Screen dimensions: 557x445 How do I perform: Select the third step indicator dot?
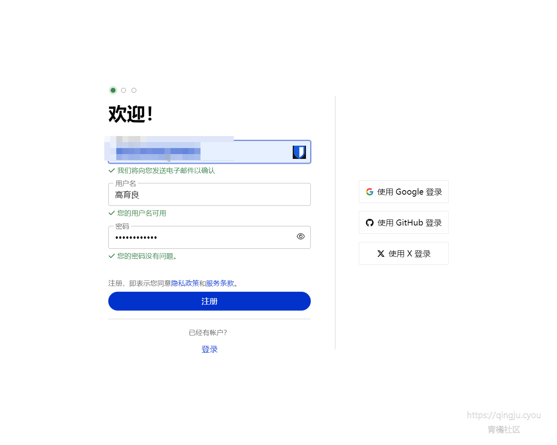[x=134, y=90]
